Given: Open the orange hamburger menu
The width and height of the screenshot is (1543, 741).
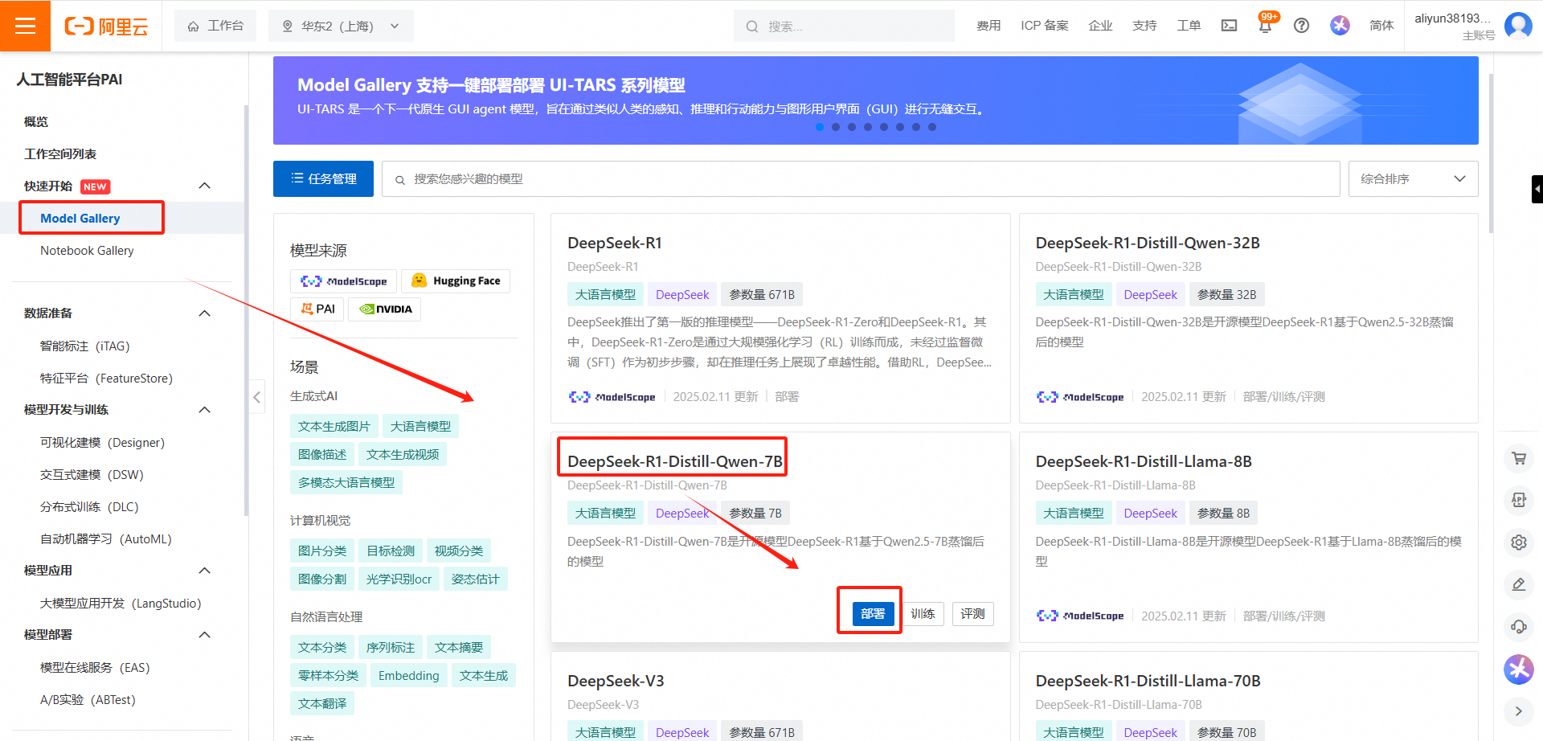Looking at the screenshot, I should (x=25, y=26).
